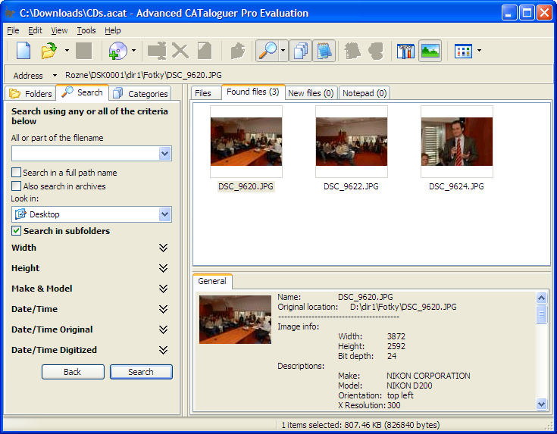Click the filename search input field
Image resolution: width=557 pixels, height=434 pixels.
[85, 154]
